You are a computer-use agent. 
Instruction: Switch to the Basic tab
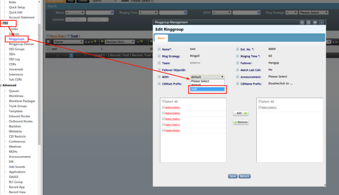pos(161,38)
